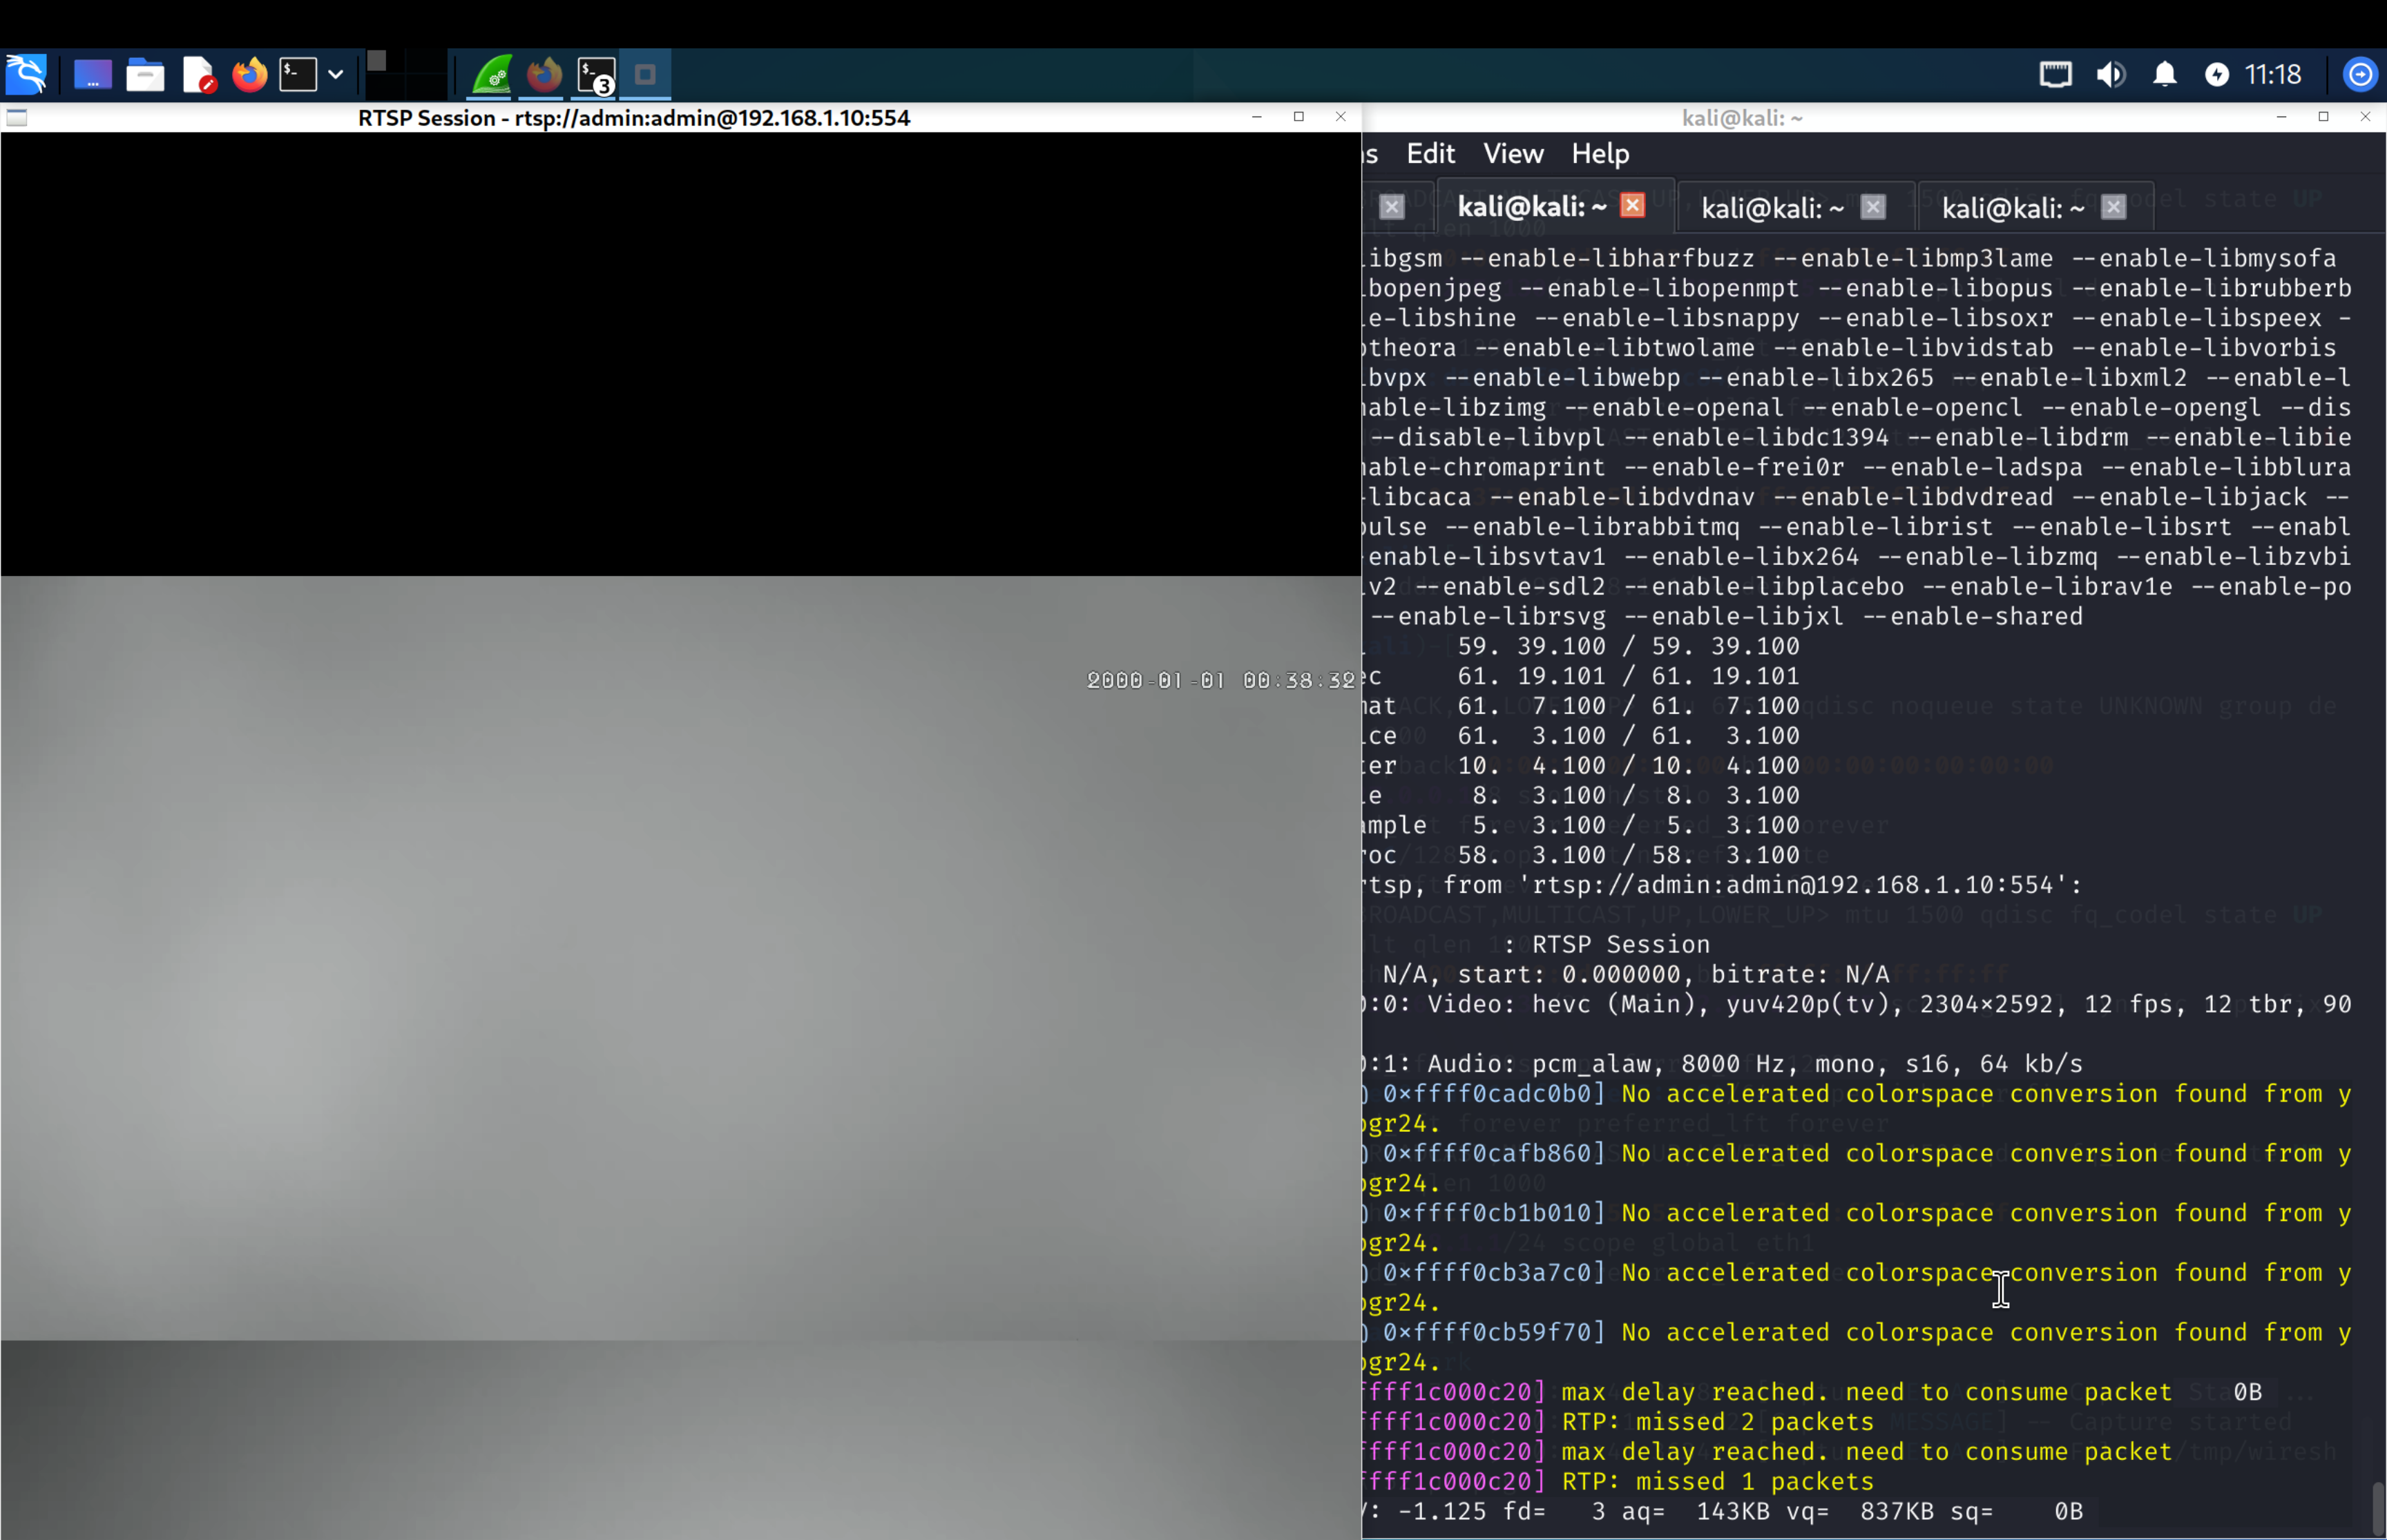Image resolution: width=2387 pixels, height=1540 pixels.
Task: Switch to the Wireshark taskbar window
Action: pos(491,75)
